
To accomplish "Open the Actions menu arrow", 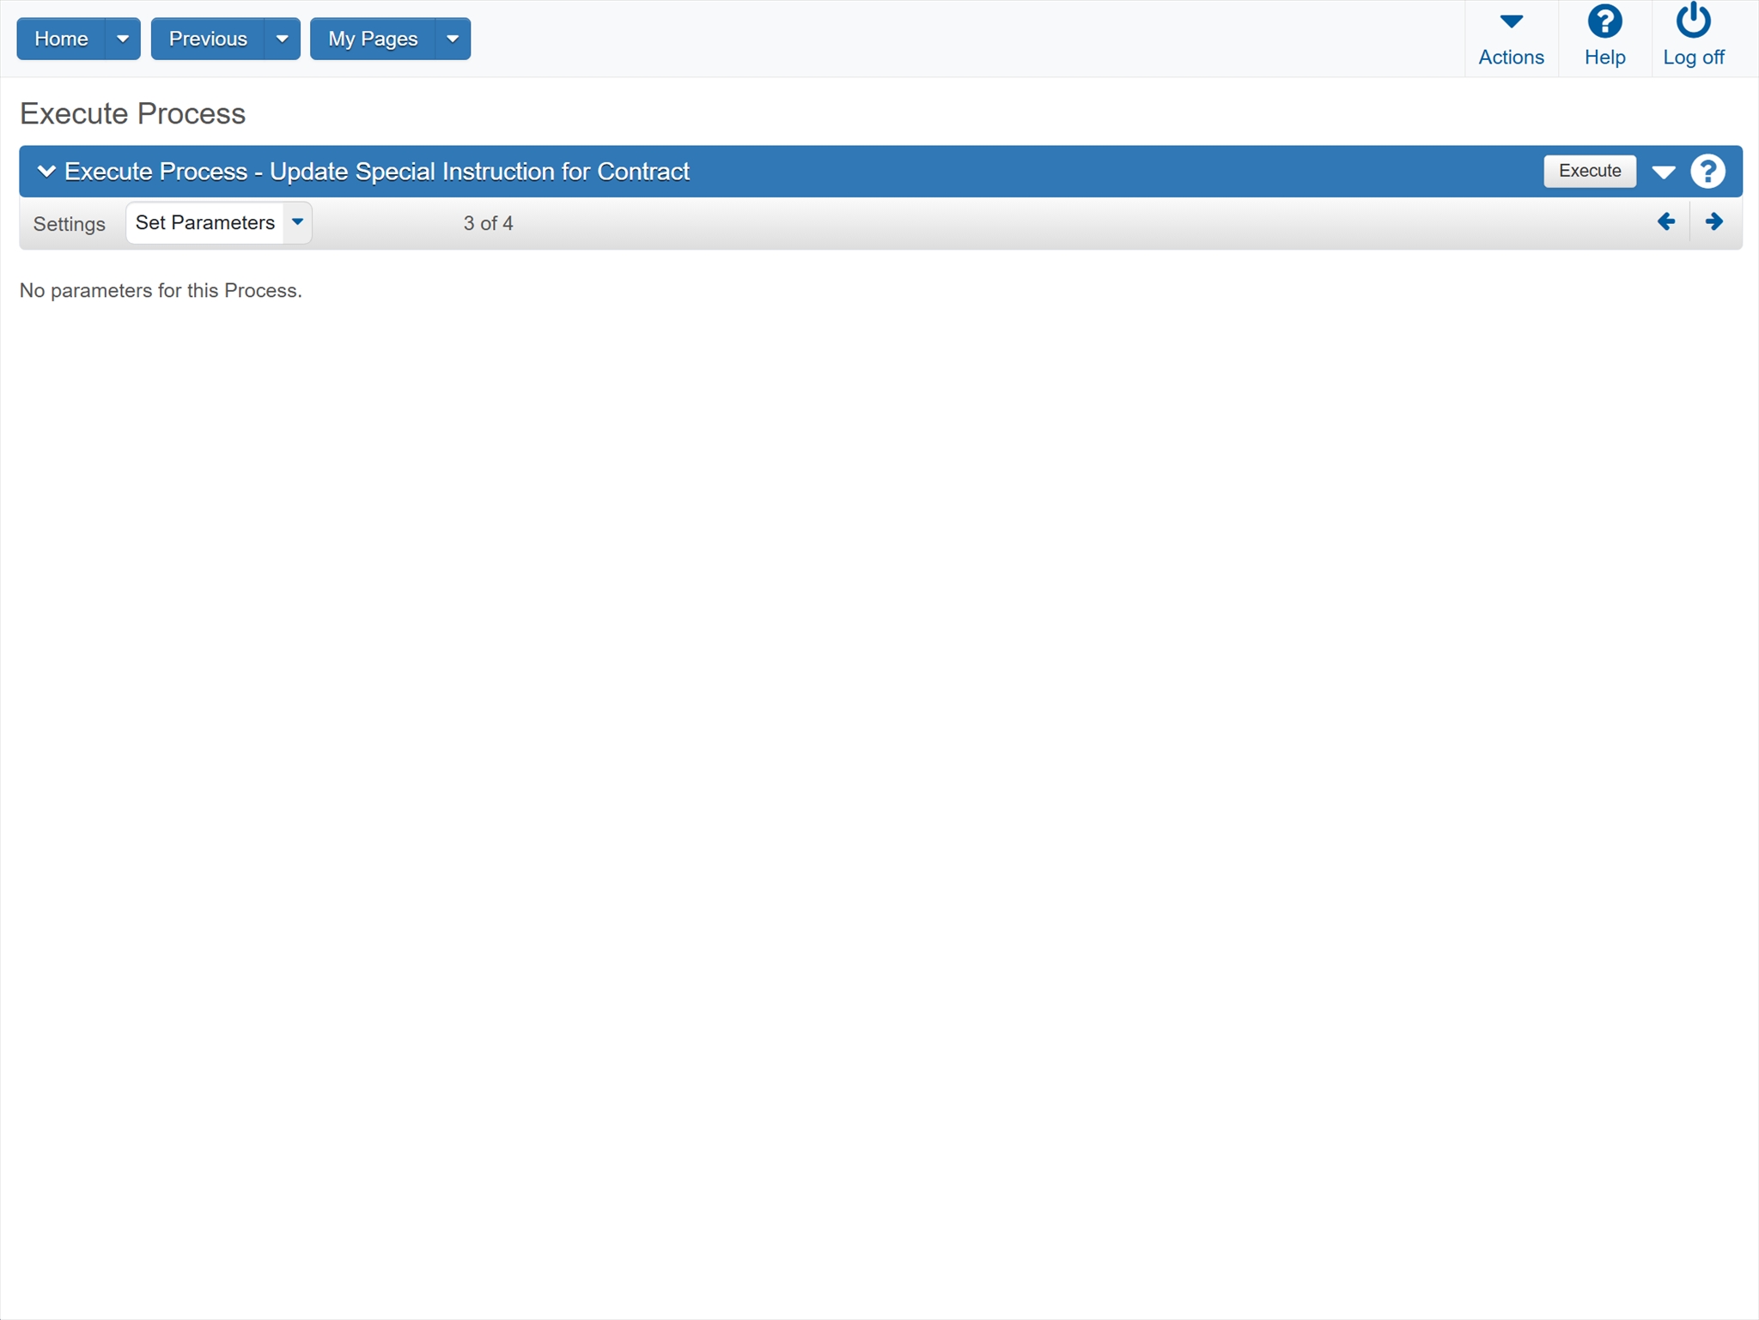I will pyautogui.click(x=1511, y=21).
